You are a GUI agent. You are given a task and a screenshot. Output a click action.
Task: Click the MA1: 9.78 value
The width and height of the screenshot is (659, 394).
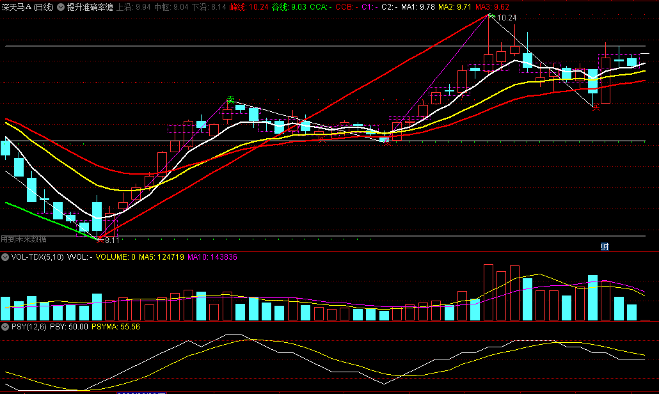click(418, 7)
